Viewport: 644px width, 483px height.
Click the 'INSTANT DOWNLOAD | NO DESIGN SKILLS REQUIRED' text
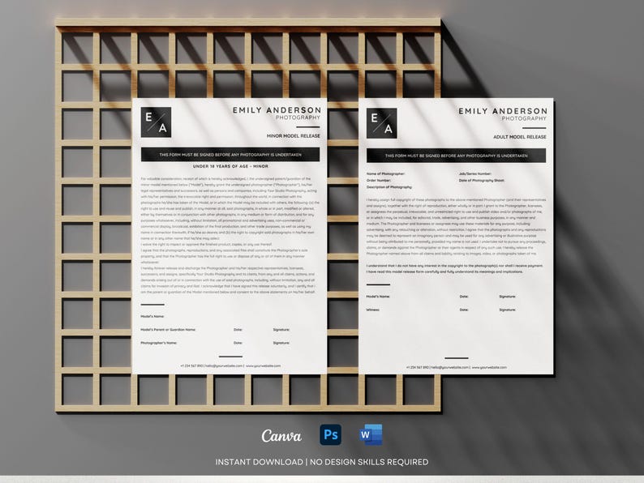tap(321, 462)
